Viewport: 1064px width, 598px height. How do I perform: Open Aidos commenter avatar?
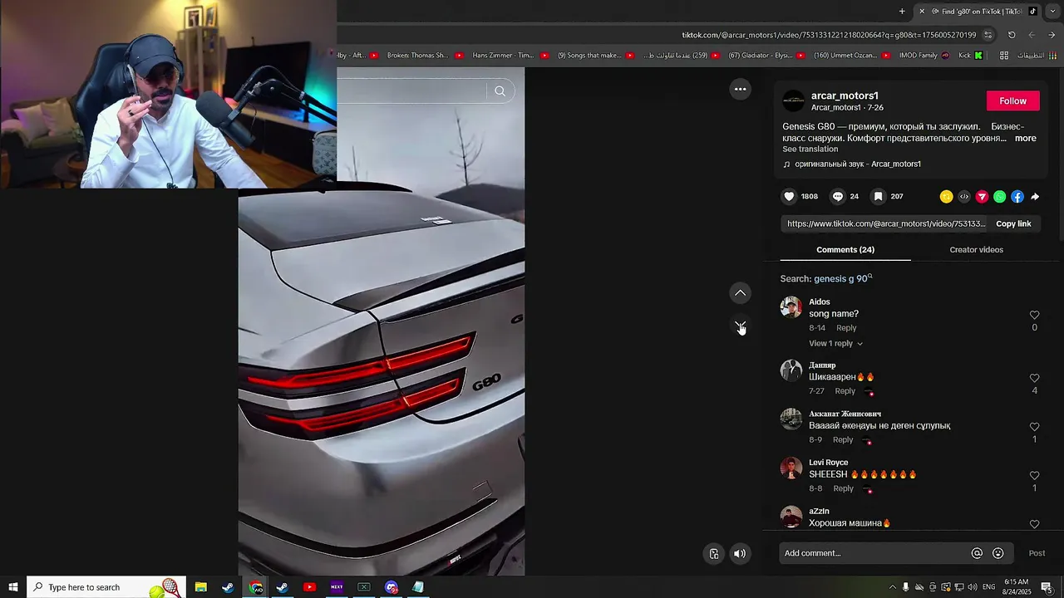[x=791, y=307]
